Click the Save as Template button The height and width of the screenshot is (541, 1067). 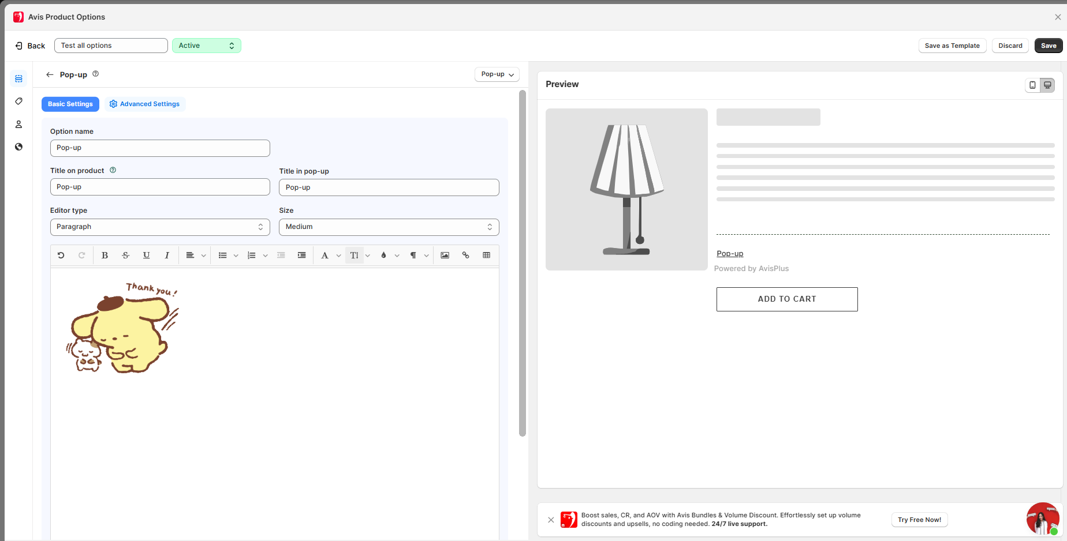(x=952, y=46)
